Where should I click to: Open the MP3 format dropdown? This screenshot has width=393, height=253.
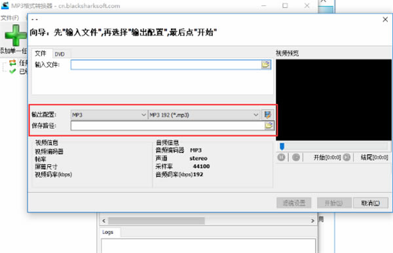(109, 115)
